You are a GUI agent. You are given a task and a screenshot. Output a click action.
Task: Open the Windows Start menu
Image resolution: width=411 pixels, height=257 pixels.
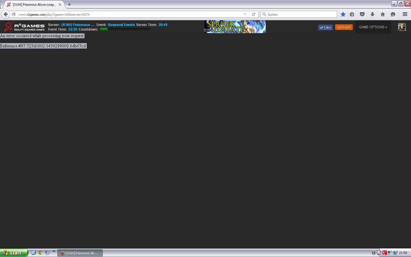(x=13, y=253)
